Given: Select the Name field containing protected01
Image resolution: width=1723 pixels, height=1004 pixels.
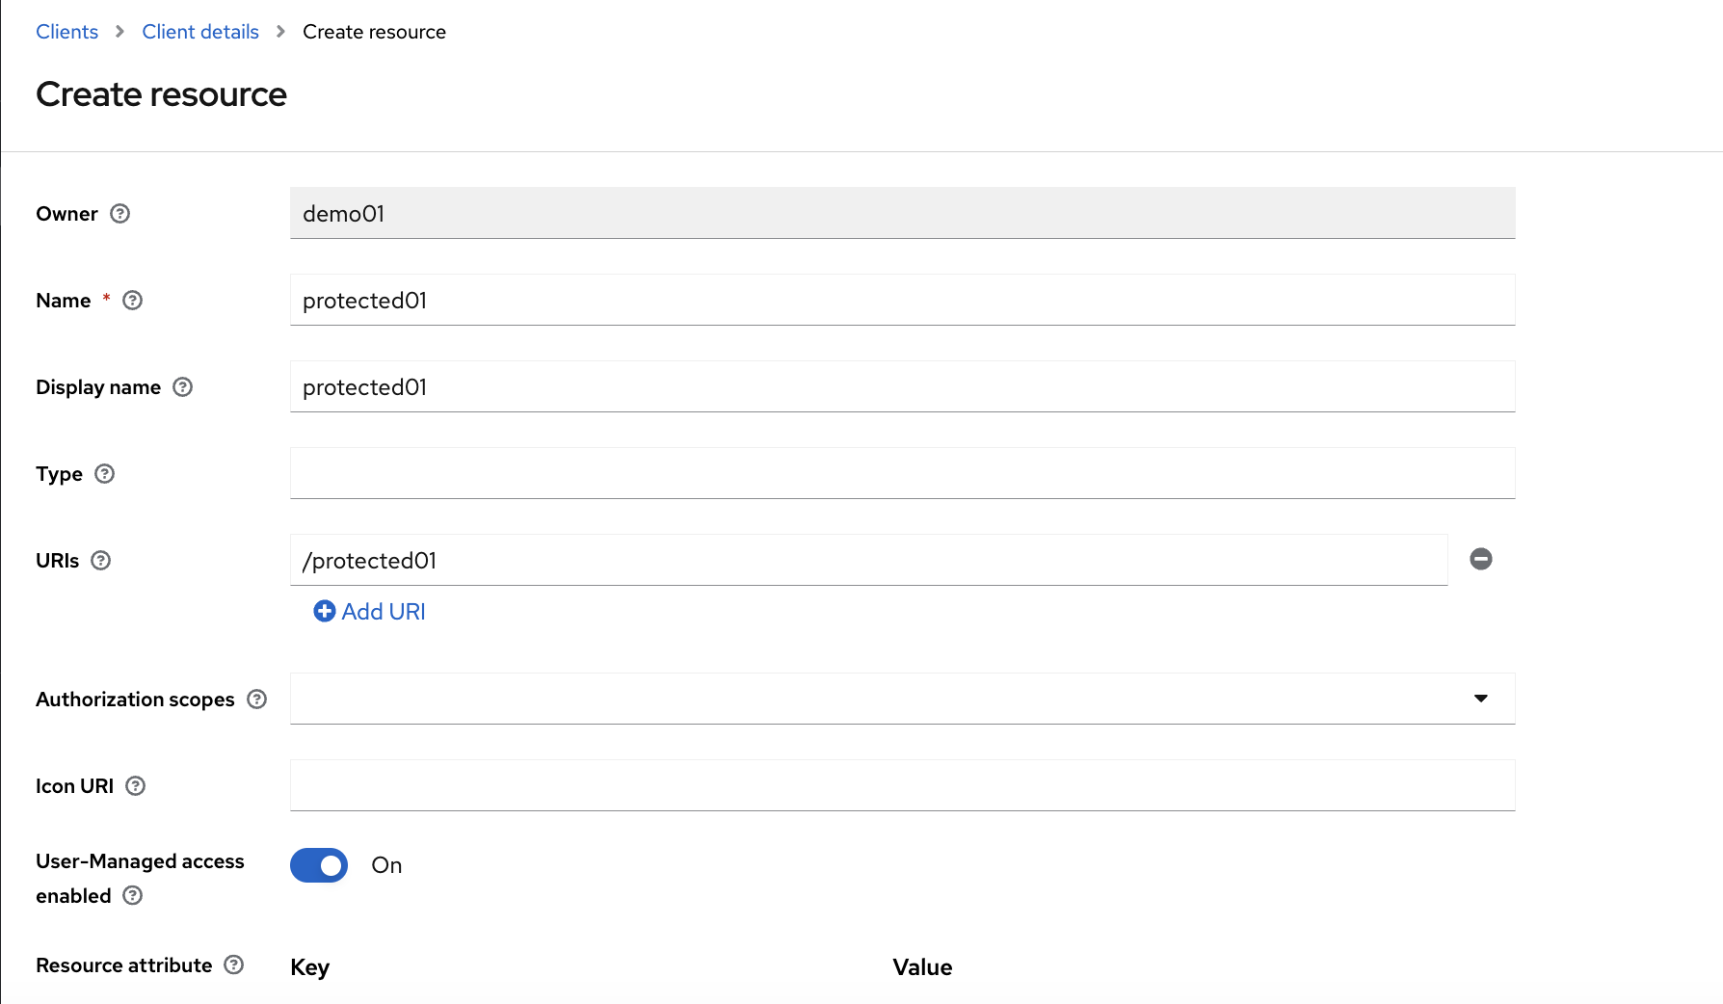Looking at the screenshot, I should (902, 300).
